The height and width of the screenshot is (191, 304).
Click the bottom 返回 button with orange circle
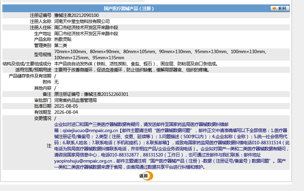146,176
